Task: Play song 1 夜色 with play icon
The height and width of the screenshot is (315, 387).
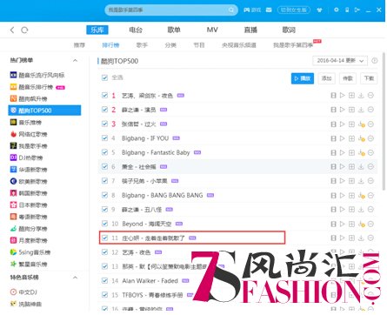Action: [343, 95]
